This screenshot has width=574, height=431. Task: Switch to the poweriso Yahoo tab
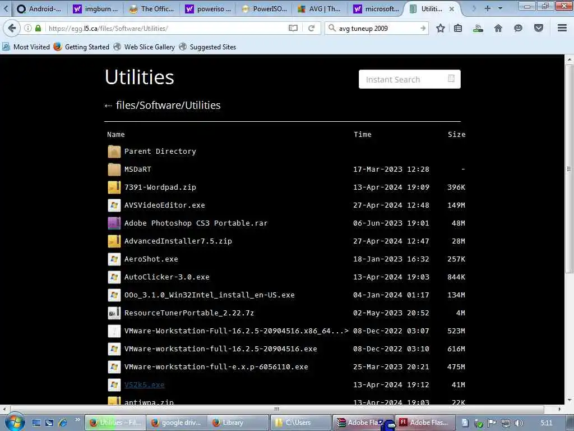click(208, 9)
